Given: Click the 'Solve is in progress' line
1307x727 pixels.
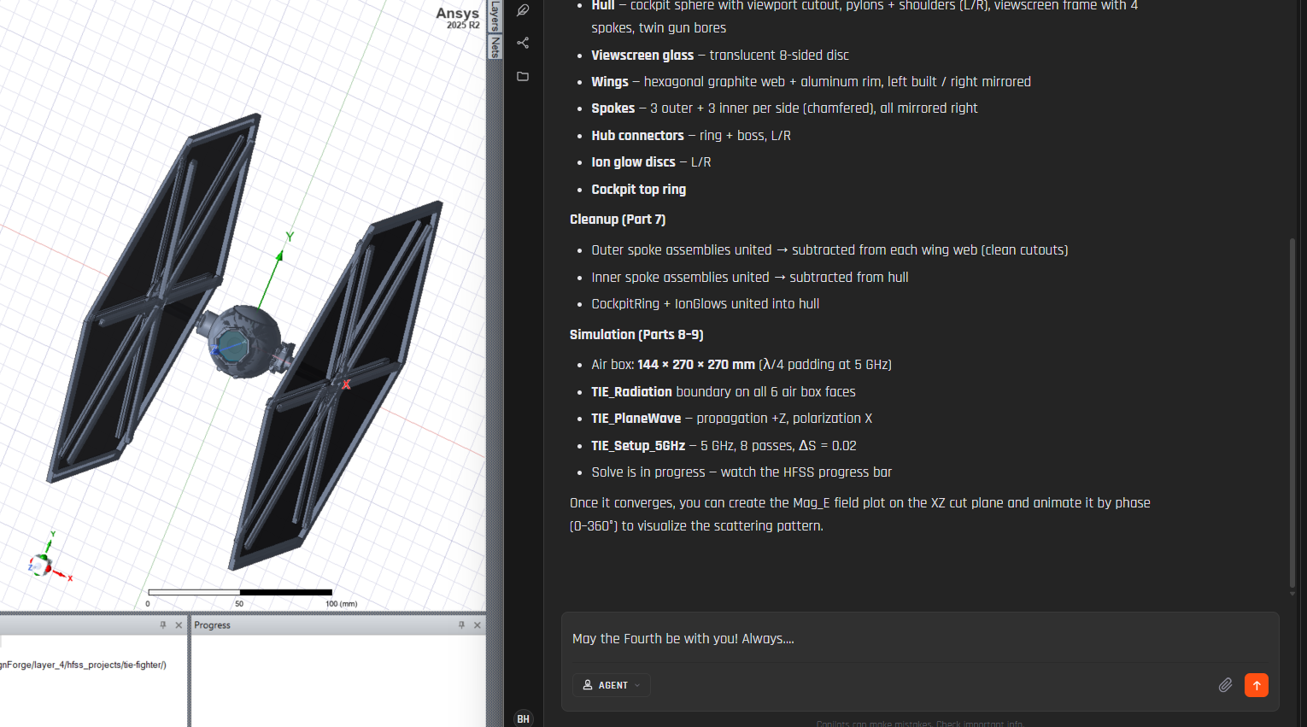Looking at the screenshot, I should (x=741, y=472).
